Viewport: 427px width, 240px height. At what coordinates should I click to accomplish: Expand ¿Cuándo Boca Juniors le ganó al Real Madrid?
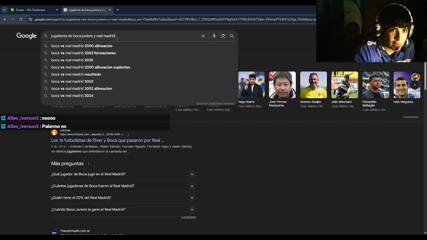click(123, 209)
